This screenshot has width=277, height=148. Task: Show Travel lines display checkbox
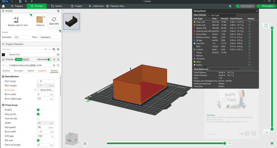pos(249,53)
